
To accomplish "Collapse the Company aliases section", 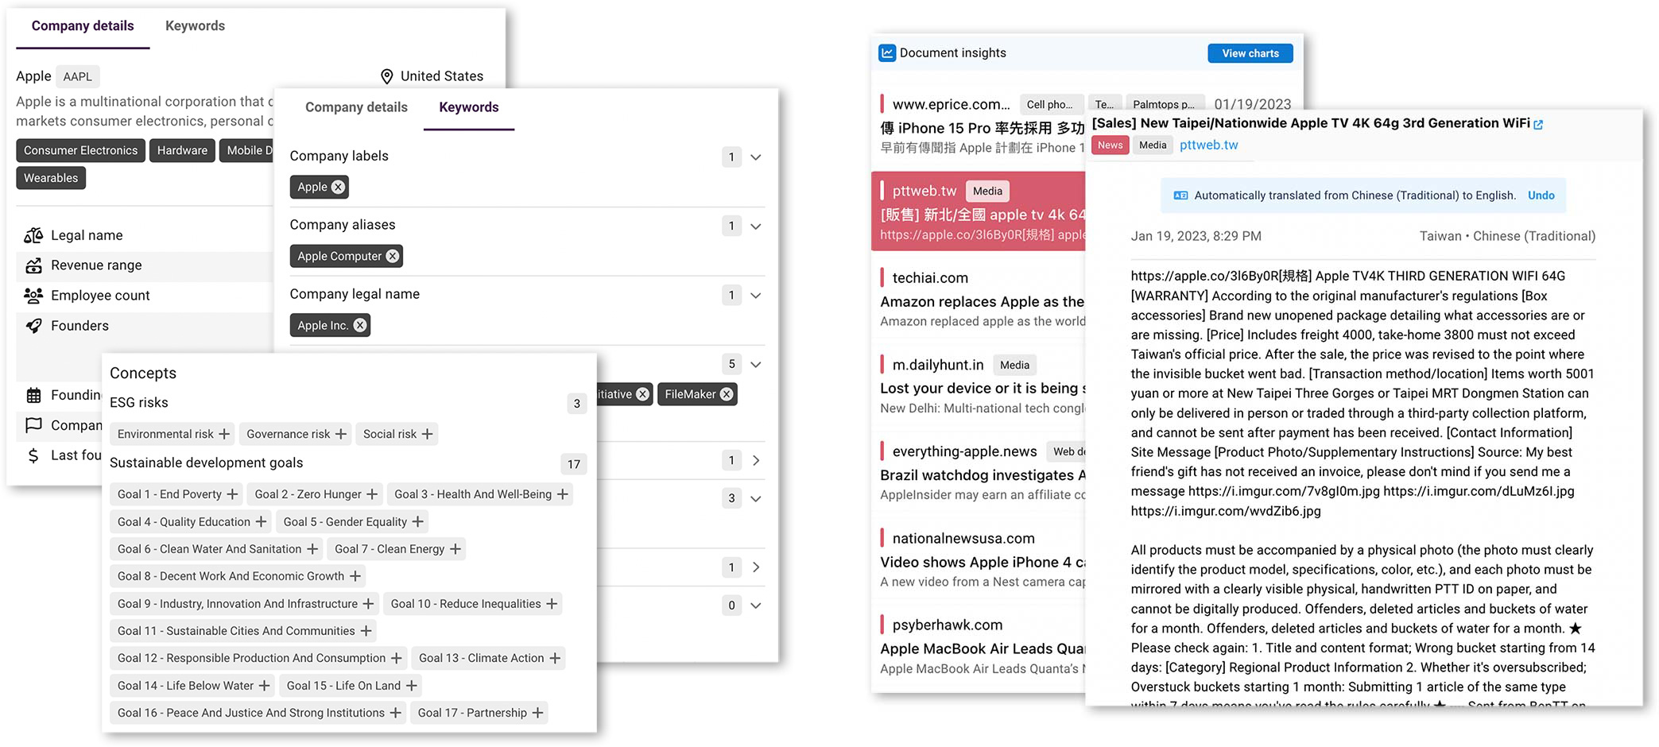I will [756, 226].
